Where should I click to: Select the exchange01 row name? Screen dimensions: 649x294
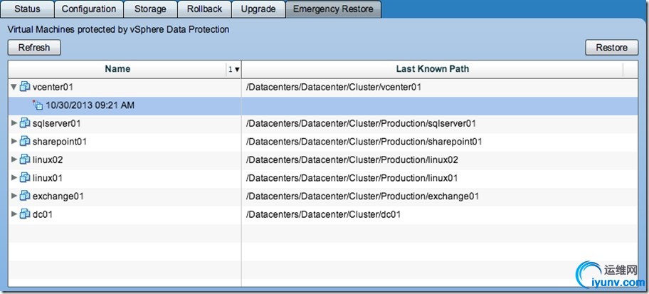[58, 196]
